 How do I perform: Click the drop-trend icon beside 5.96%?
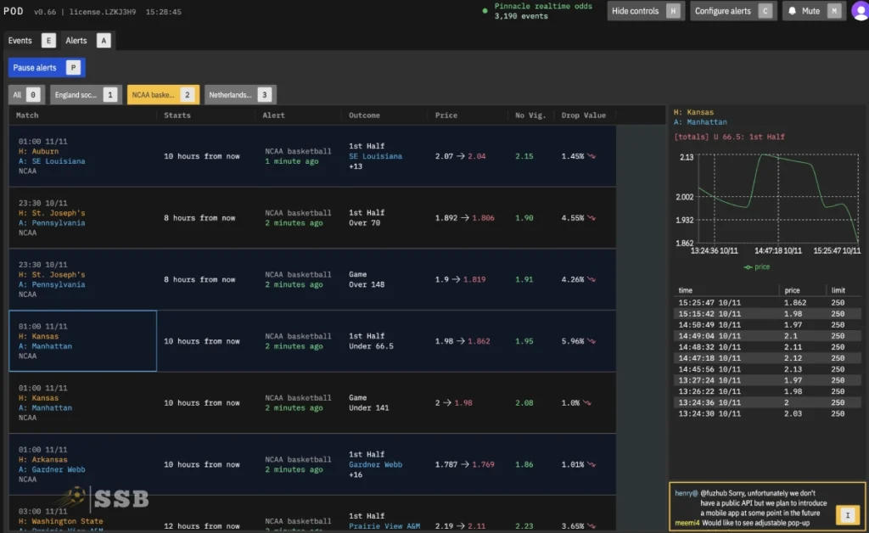click(x=591, y=341)
